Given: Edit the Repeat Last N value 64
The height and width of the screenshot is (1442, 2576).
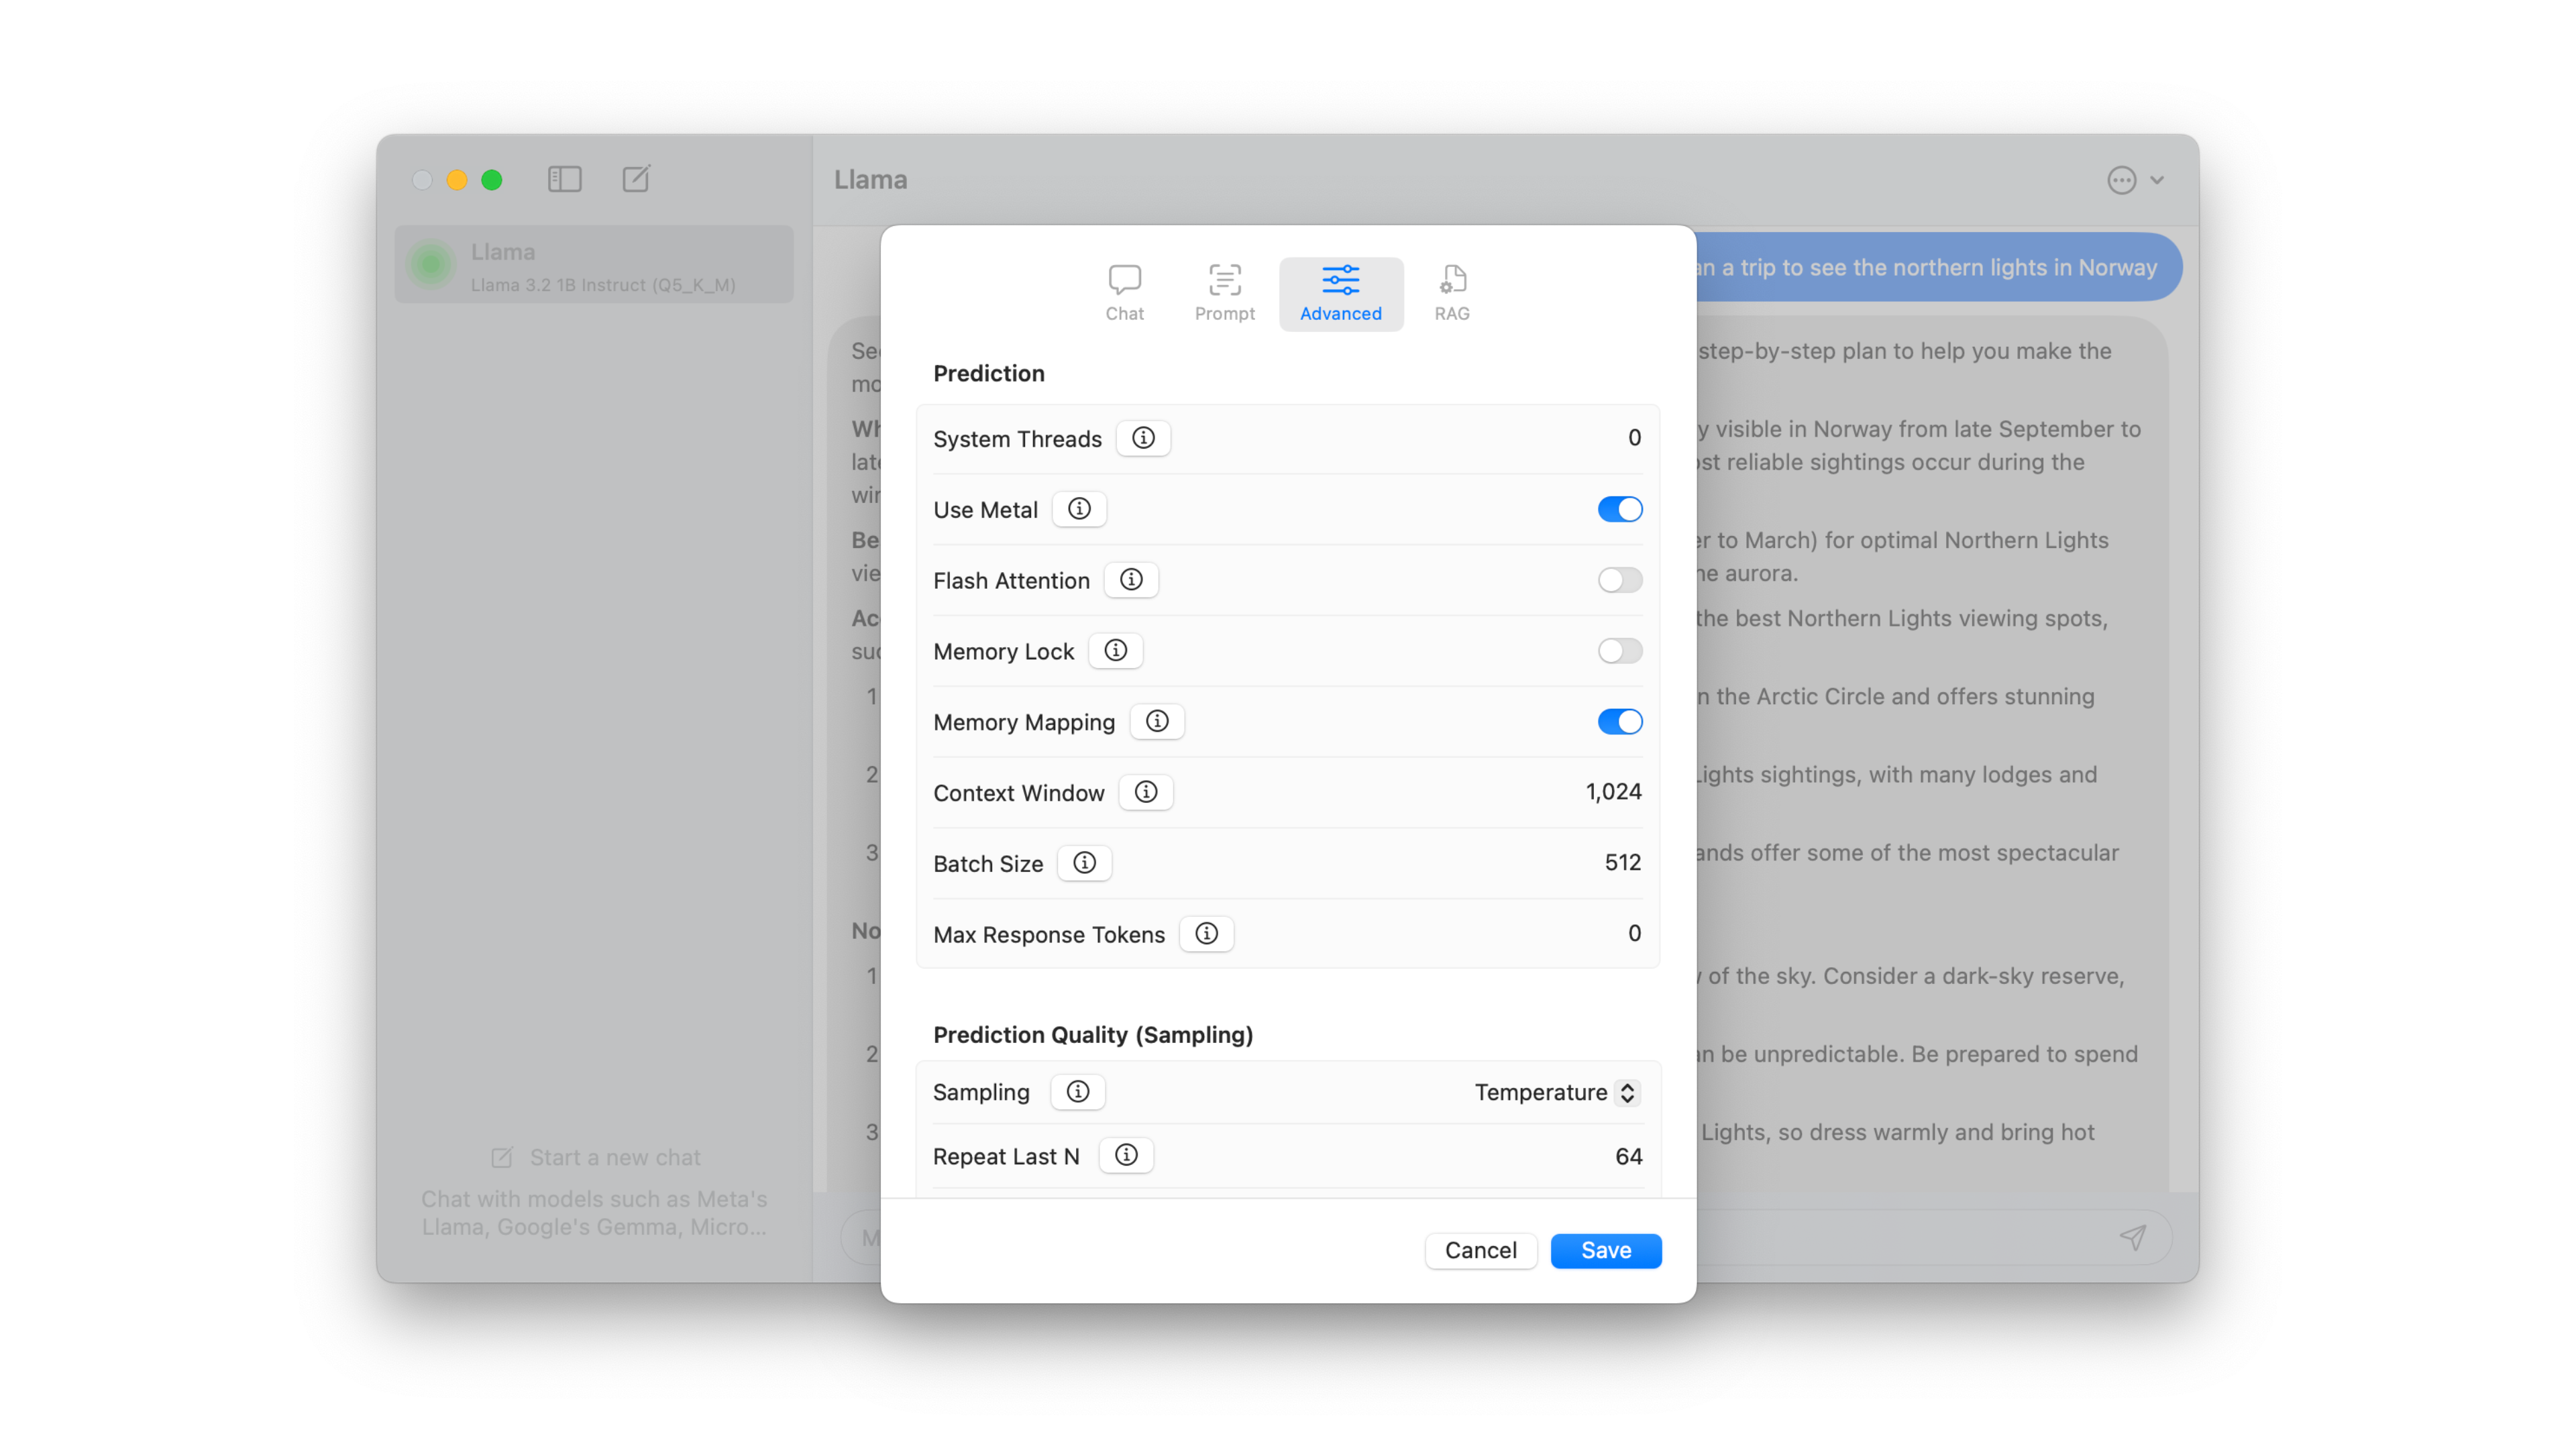Looking at the screenshot, I should (1628, 1156).
